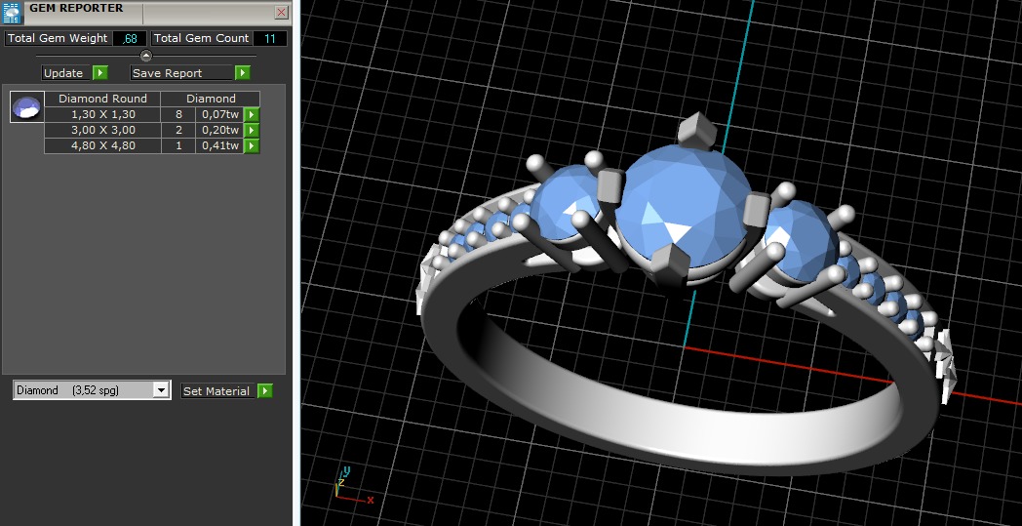Click the XYZ axis indicator in the viewport
The width and height of the screenshot is (1022, 526).
coord(353,486)
